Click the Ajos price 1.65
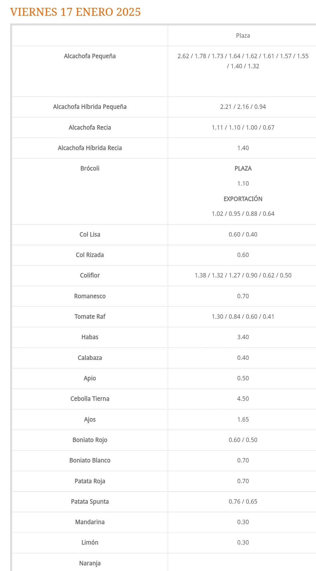The width and height of the screenshot is (316, 571). (x=243, y=419)
